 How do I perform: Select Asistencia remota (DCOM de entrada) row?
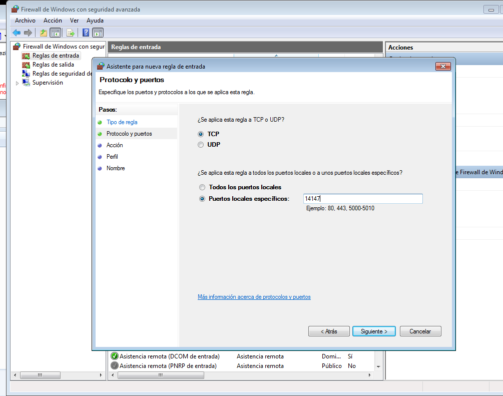[x=242, y=356]
